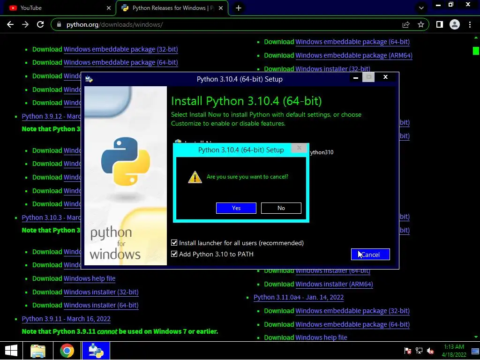Click the page scrollbar thumb
This screenshot has width=480, height=360.
[x=476, y=51]
